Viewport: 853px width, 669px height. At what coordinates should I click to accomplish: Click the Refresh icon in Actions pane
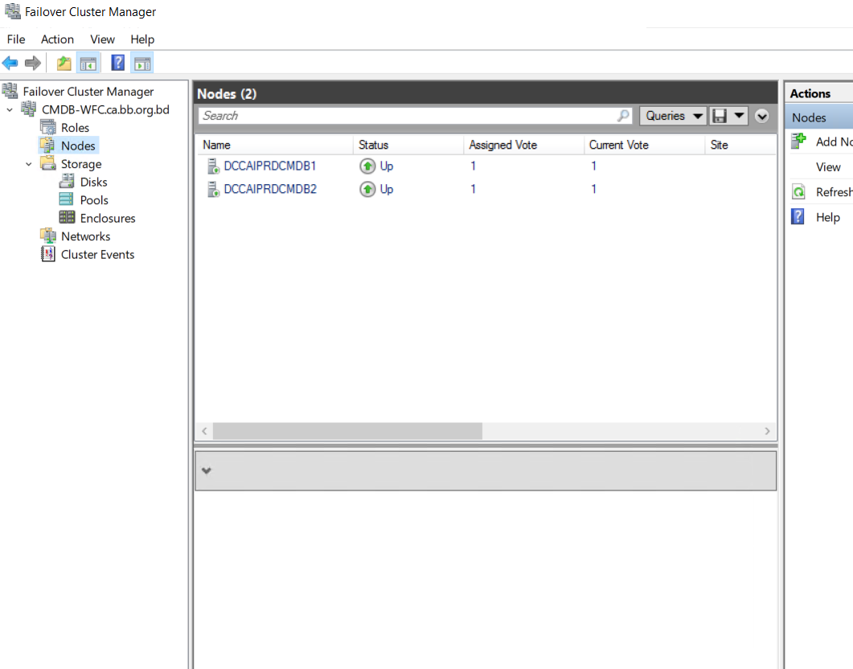tap(798, 192)
